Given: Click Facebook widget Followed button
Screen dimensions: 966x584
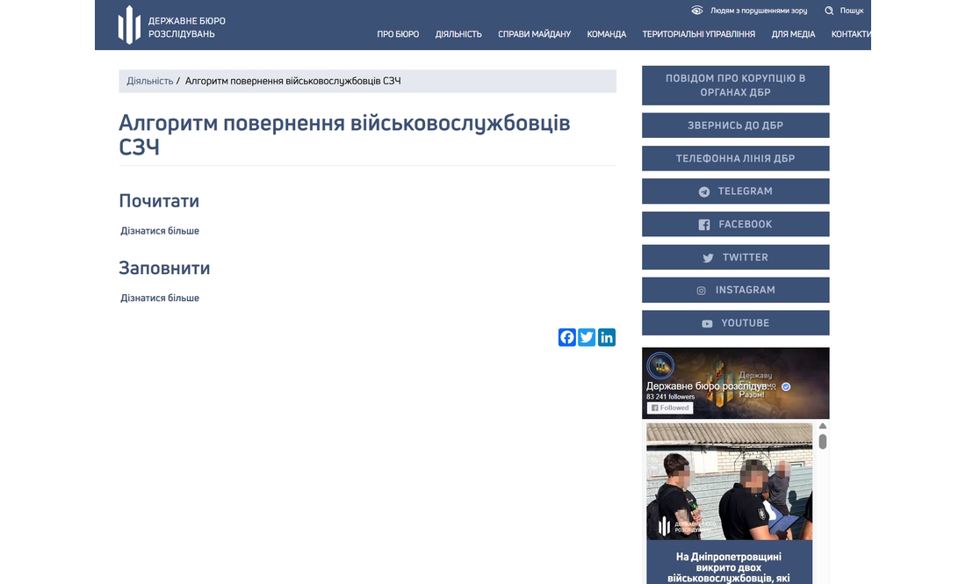Looking at the screenshot, I should (x=670, y=408).
